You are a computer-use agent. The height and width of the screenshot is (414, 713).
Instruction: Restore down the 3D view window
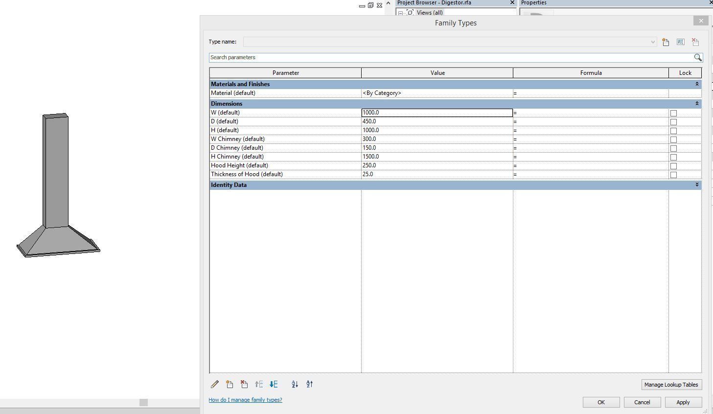370,5
